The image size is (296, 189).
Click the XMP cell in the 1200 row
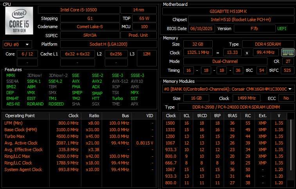pos(262,136)
